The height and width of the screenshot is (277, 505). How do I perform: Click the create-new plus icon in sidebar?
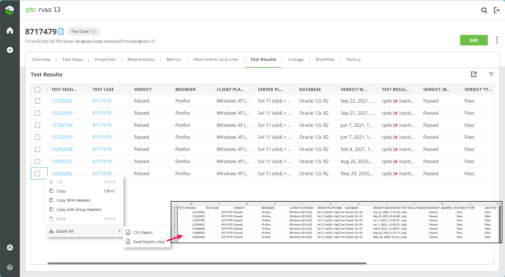click(10, 50)
